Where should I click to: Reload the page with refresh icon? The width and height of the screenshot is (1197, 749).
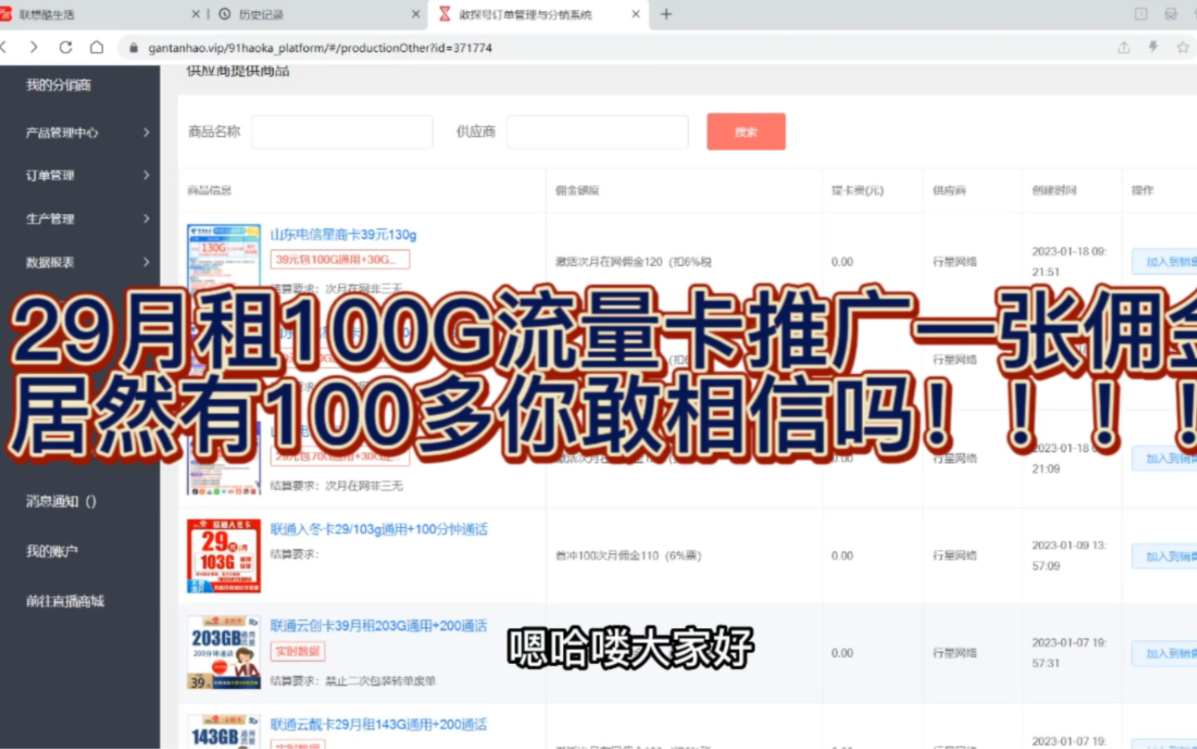(66, 47)
